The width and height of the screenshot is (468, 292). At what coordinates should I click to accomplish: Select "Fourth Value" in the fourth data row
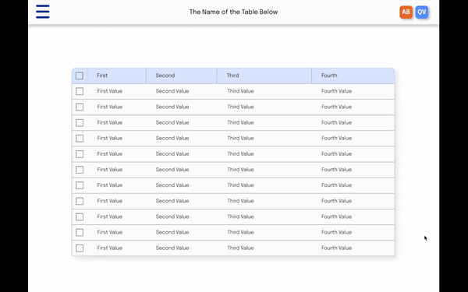336,139
